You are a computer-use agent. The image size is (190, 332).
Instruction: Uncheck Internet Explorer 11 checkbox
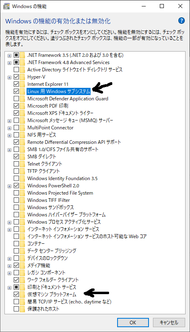click(16, 84)
